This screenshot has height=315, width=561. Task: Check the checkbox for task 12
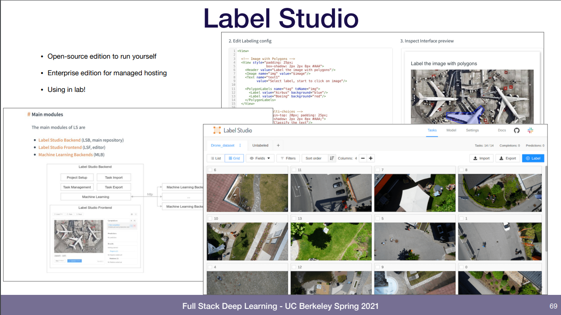(x=293, y=267)
